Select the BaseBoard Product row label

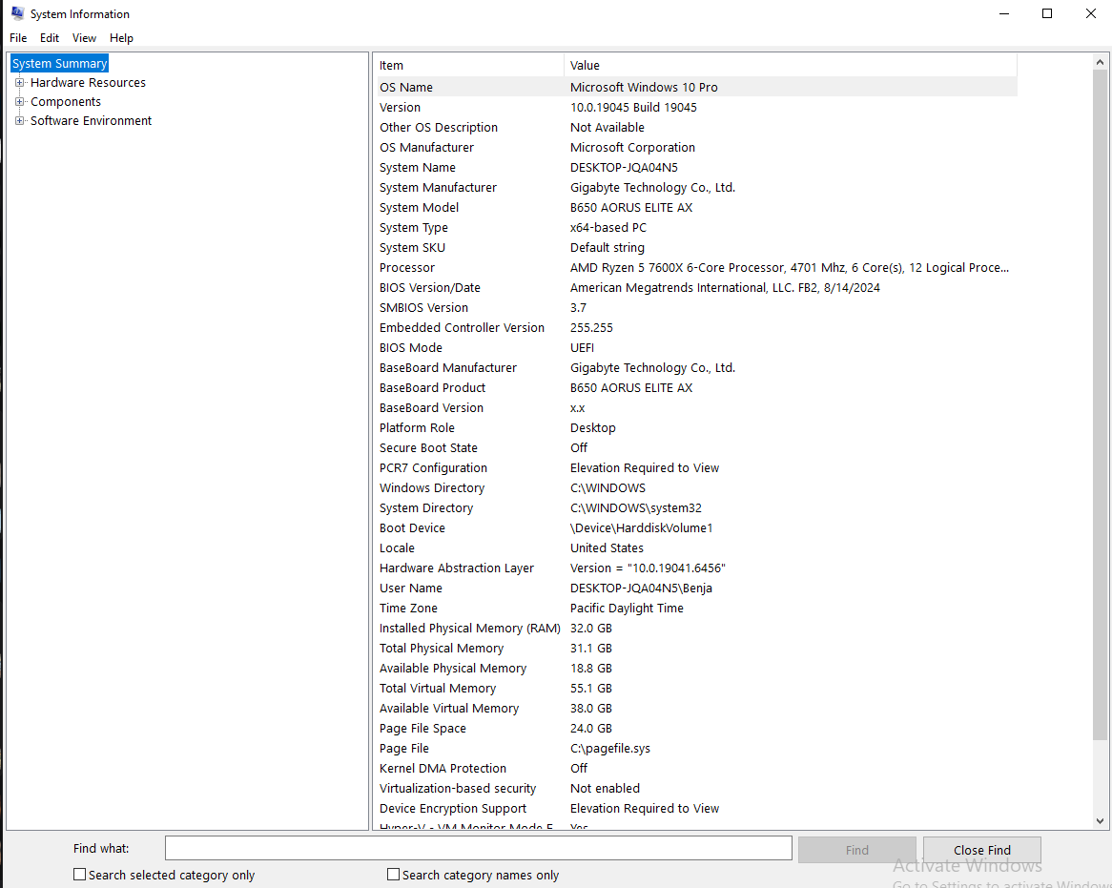[x=433, y=388]
